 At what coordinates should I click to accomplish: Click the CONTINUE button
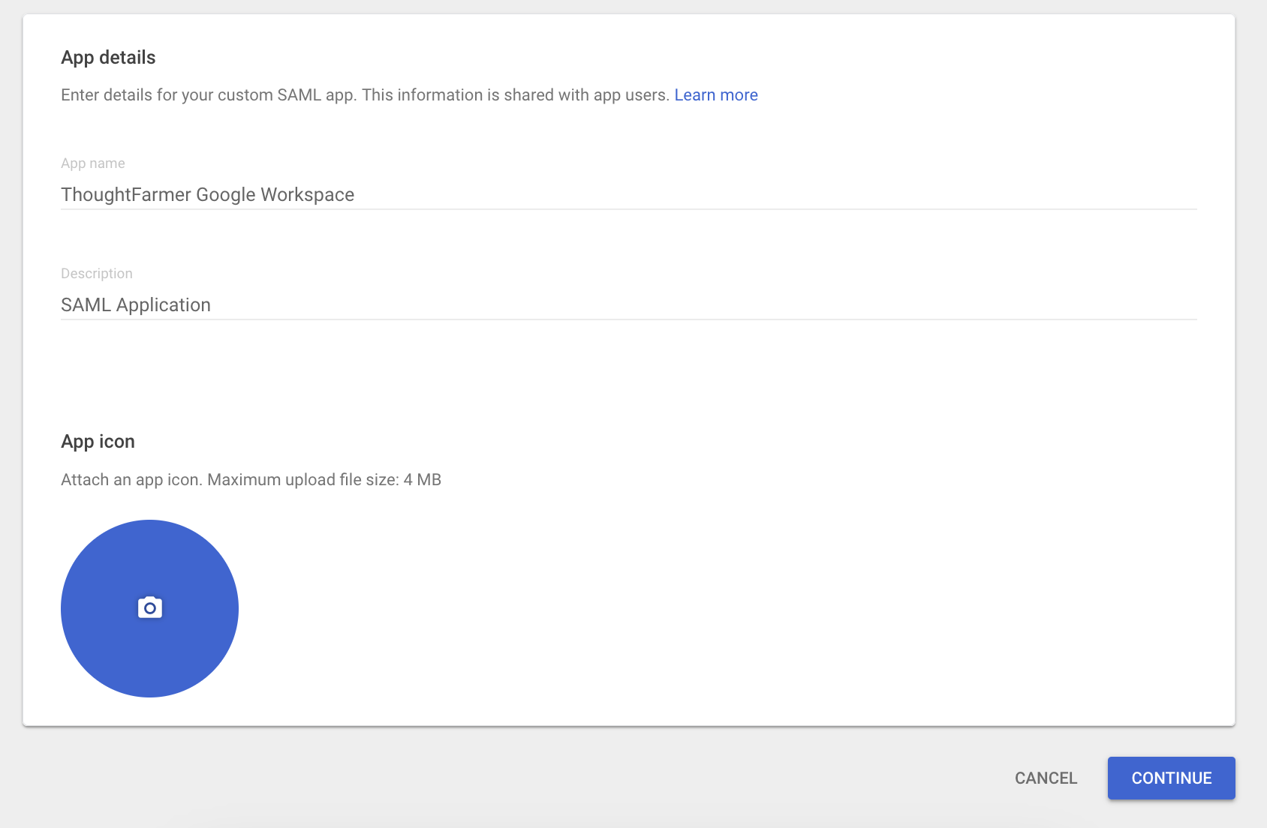point(1172,778)
